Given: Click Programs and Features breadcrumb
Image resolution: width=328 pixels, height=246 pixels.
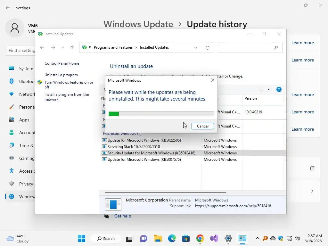Looking at the screenshot, I should [x=113, y=47].
